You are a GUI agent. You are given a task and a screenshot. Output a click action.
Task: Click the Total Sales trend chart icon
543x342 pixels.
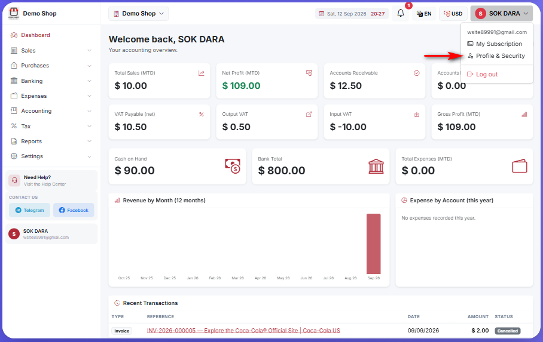pos(201,73)
